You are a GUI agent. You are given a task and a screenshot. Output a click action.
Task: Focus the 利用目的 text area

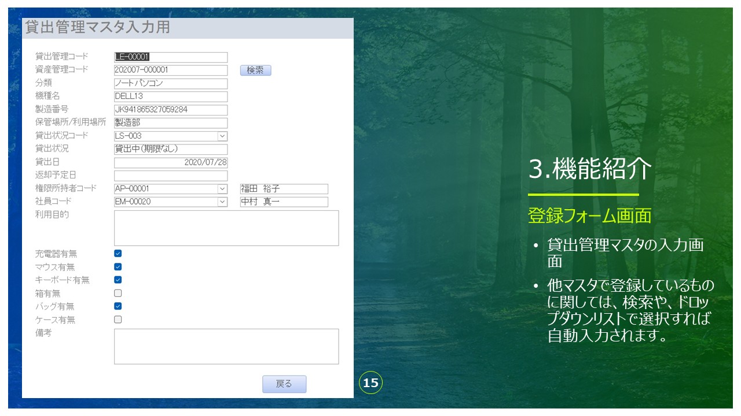(226, 228)
